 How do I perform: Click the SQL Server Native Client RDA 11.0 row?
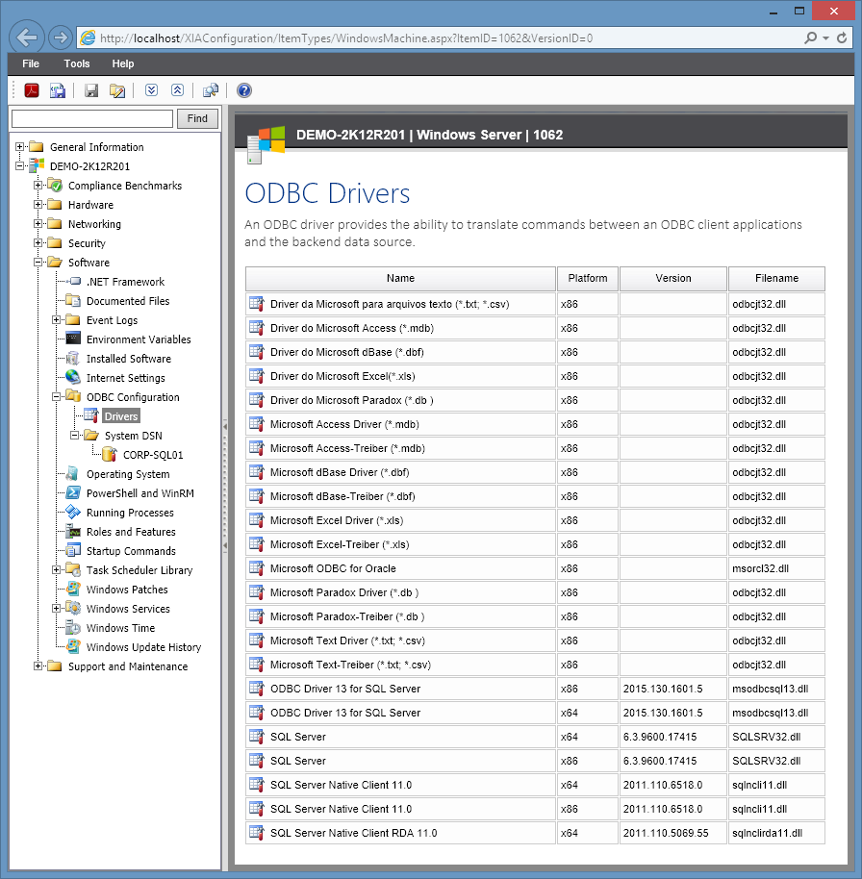[535, 833]
